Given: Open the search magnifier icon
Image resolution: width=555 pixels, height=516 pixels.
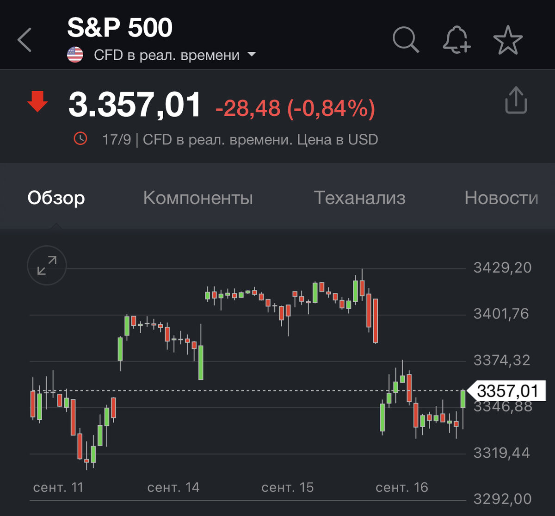Looking at the screenshot, I should coord(406,40).
